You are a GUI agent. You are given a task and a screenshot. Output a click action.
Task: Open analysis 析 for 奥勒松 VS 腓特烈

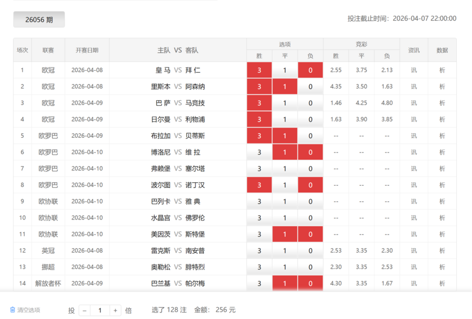[442, 267]
